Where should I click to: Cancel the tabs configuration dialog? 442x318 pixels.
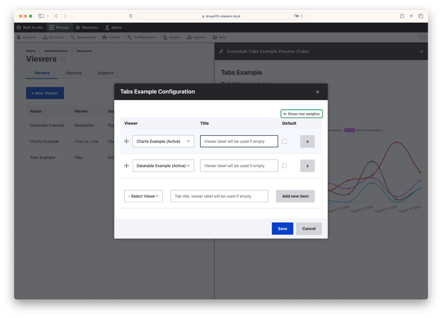(309, 229)
